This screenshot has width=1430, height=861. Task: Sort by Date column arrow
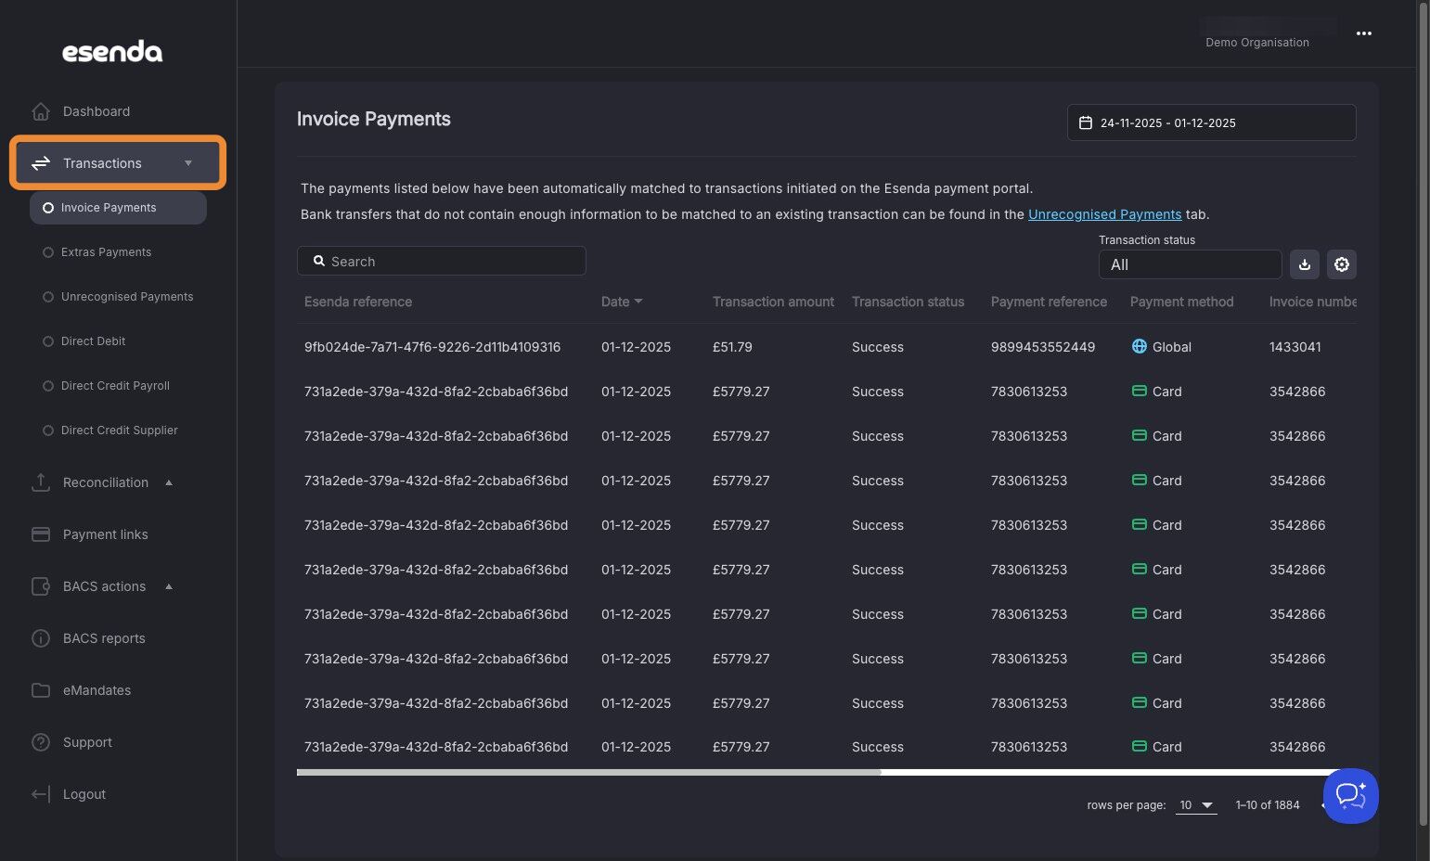click(x=638, y=302)
